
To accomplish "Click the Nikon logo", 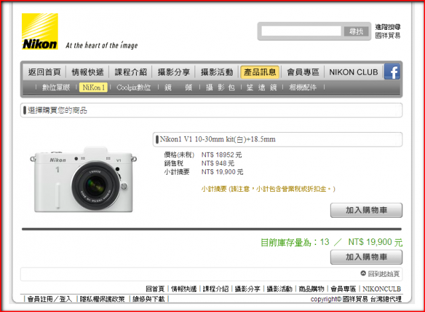I will 40,31.
